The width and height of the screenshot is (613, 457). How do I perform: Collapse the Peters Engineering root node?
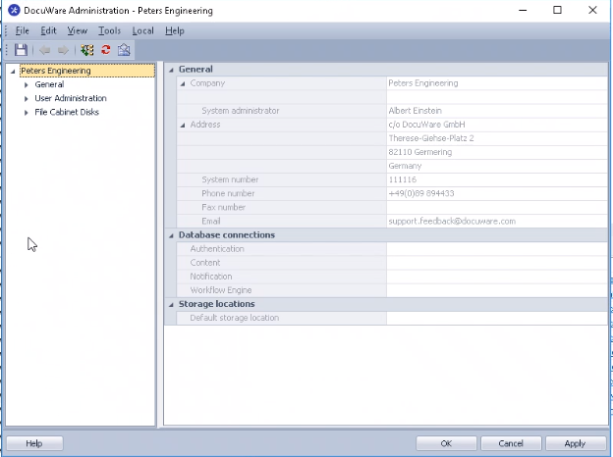pos(13,71)
